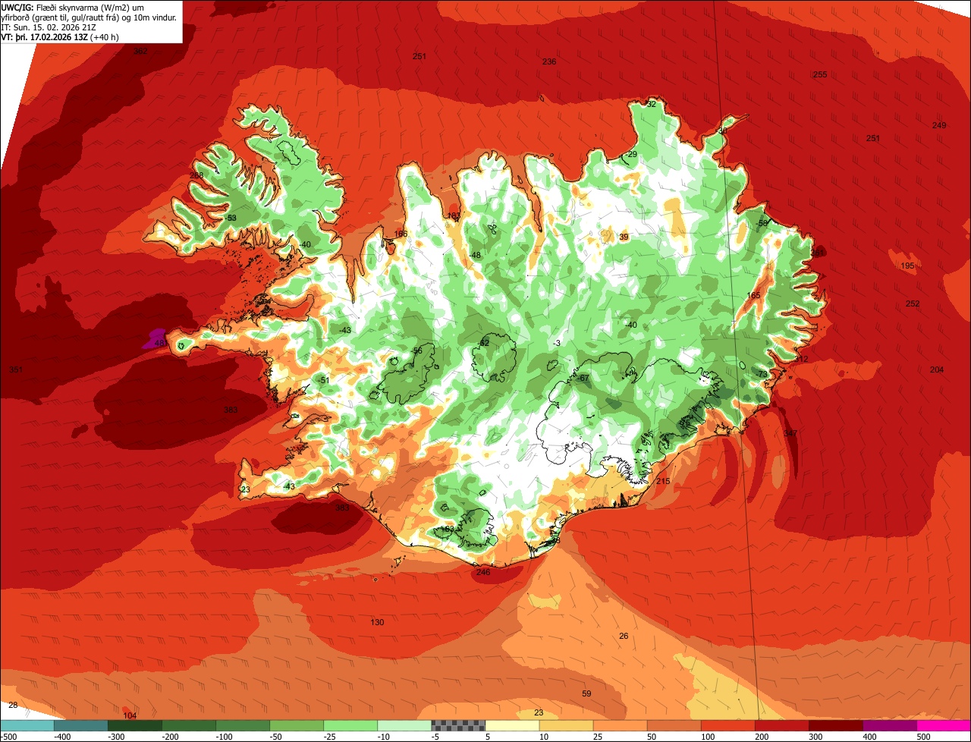This screenshot has width=971, height=742.
Task: Click the orange legend swatch from 50 to 100
Action: [674, 725]
